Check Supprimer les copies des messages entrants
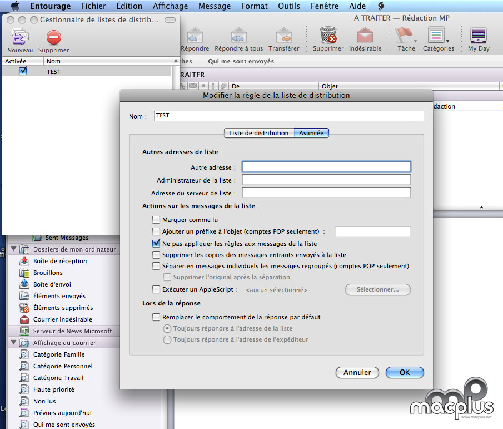This screenshot has height=429, width=503. 156,255
